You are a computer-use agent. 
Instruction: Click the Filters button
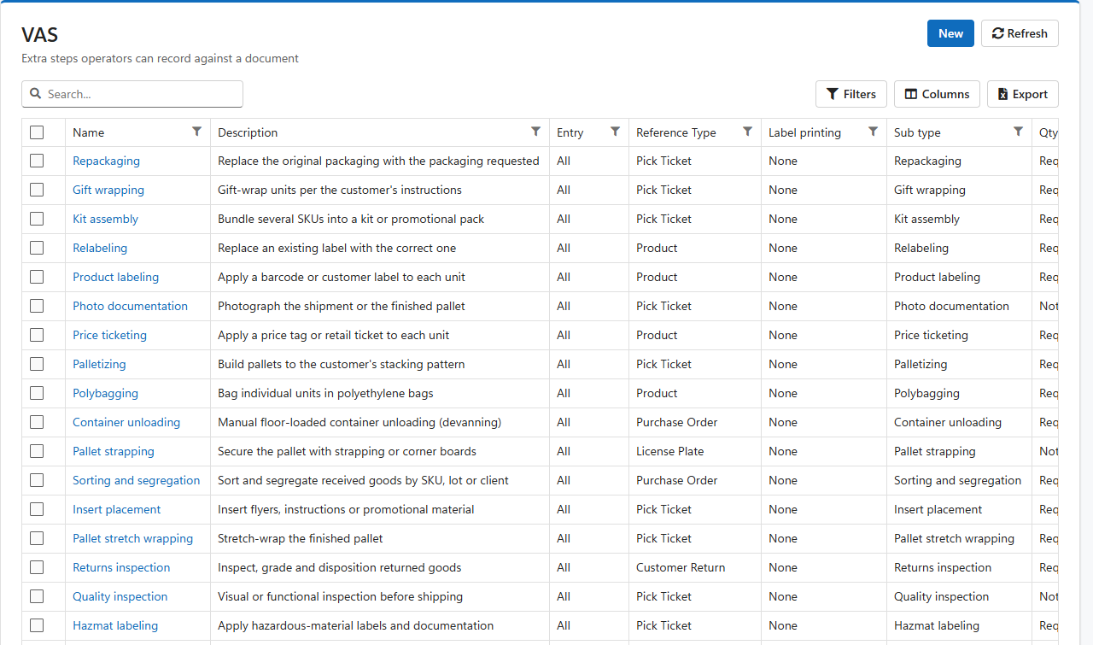click(851, 94)
